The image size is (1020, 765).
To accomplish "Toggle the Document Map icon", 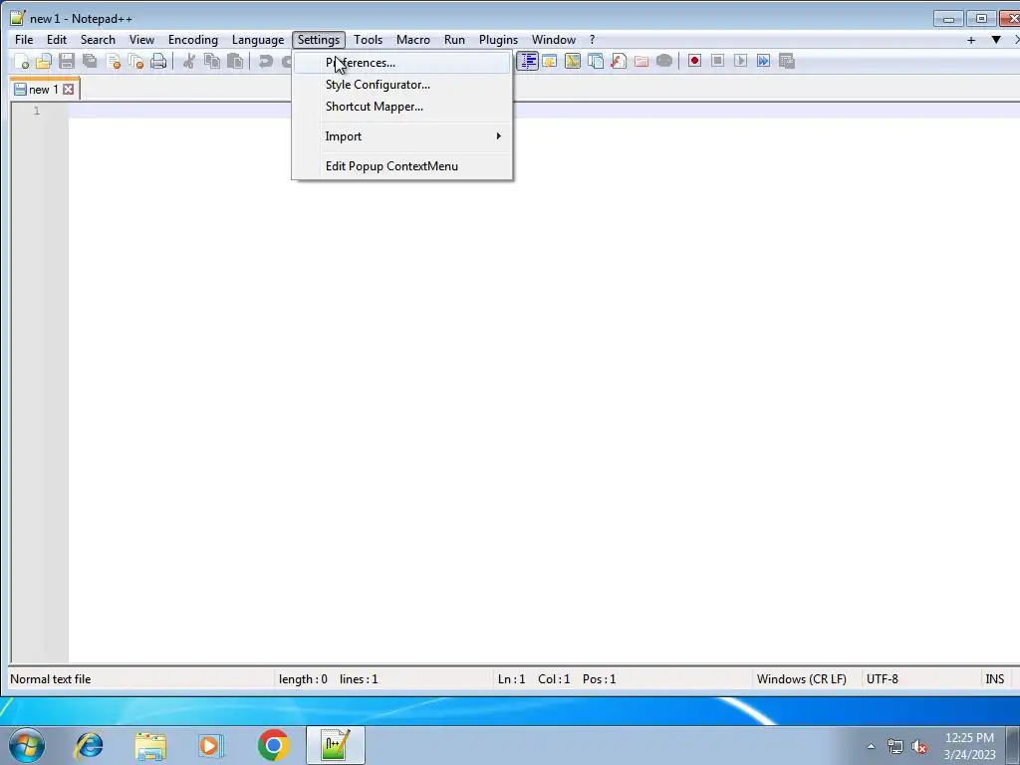I will (x=573, y=61).
